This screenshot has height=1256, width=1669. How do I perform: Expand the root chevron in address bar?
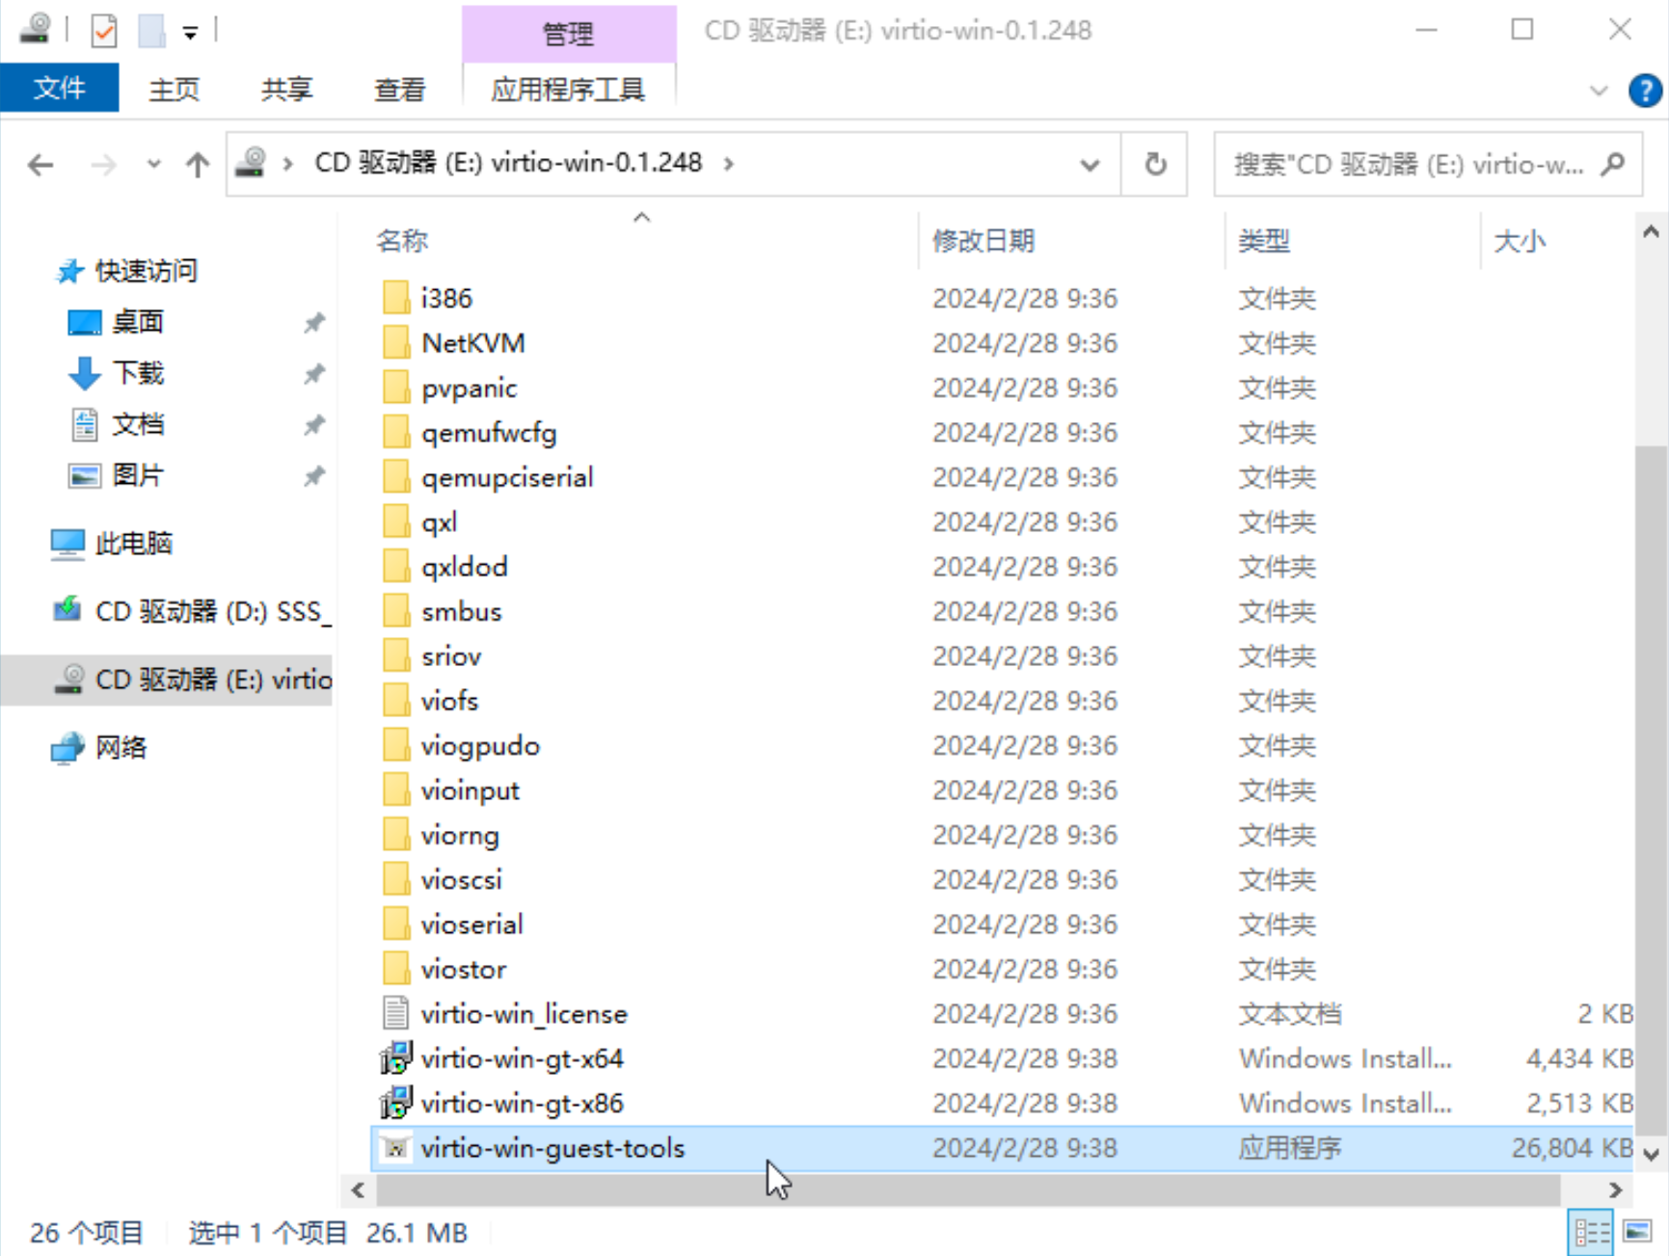click(x=287, y=164)
